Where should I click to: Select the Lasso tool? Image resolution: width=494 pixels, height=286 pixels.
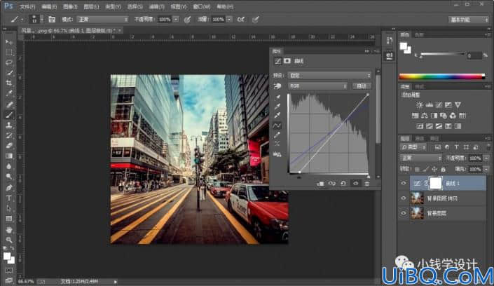pyautogui.click(x=9, y=62)
